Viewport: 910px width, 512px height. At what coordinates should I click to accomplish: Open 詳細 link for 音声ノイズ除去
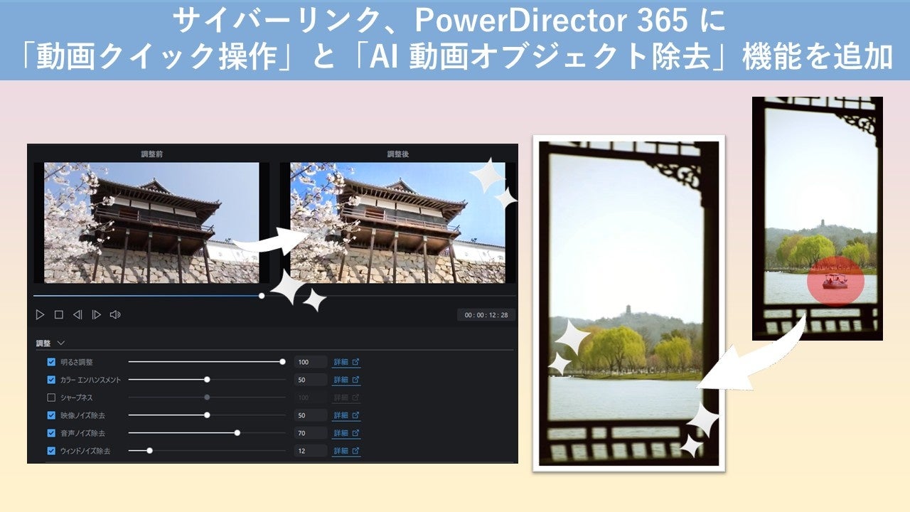coord(347,433)
